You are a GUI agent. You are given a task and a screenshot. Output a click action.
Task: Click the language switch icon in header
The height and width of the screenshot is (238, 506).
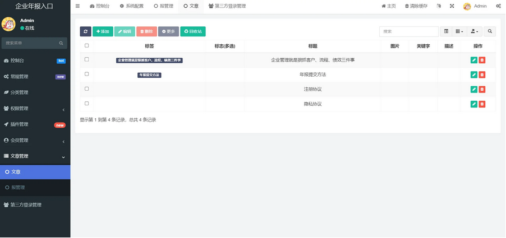tap(439, 6)
